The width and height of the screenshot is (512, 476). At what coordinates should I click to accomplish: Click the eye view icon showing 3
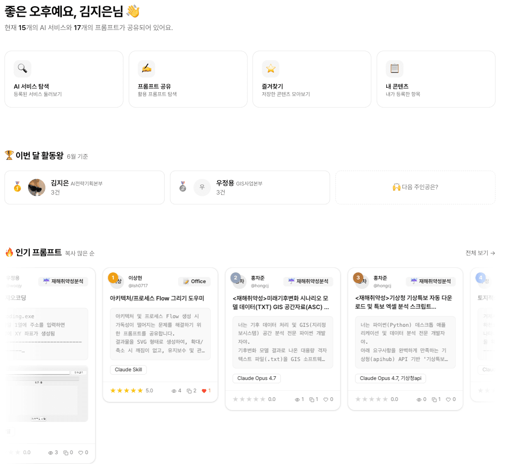pos(50,453)
